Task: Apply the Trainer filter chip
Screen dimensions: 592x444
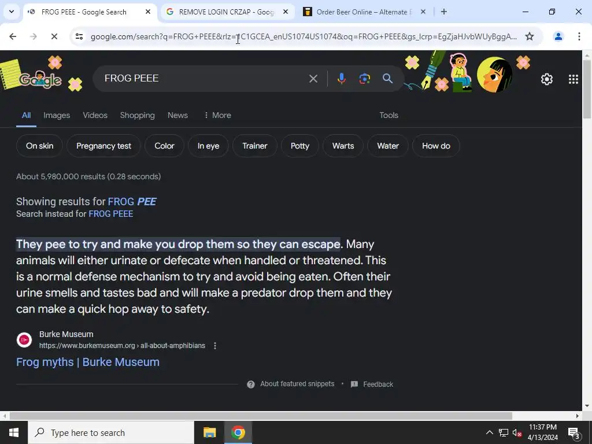Action: [255, 146]
